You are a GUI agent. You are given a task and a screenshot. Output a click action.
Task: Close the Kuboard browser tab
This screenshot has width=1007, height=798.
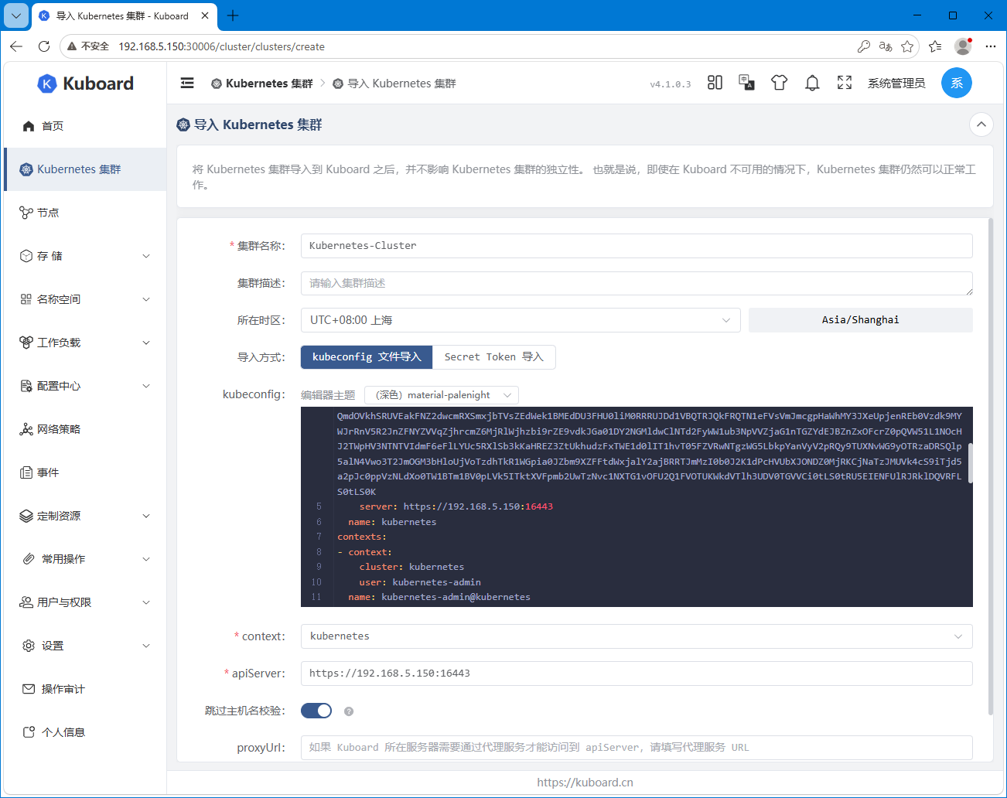pos(205,15)
